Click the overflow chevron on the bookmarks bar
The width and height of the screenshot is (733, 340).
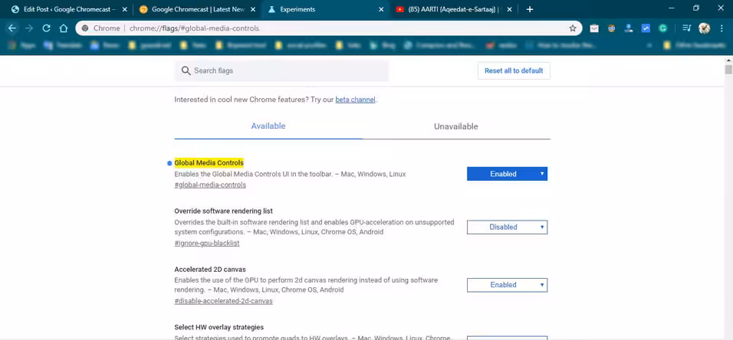649,46
